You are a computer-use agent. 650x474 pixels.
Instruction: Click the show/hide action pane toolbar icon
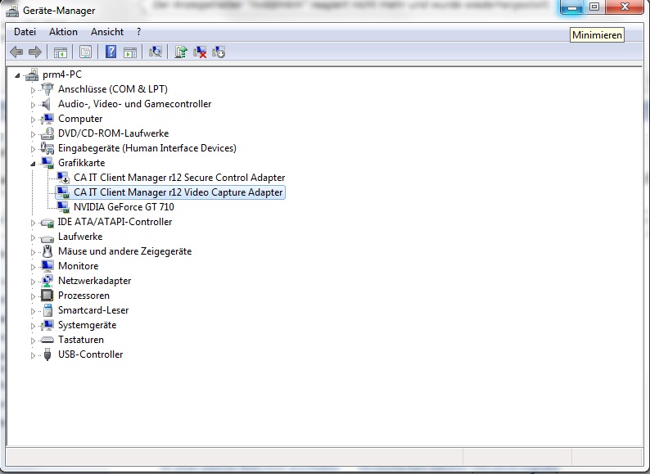point(130,52)
